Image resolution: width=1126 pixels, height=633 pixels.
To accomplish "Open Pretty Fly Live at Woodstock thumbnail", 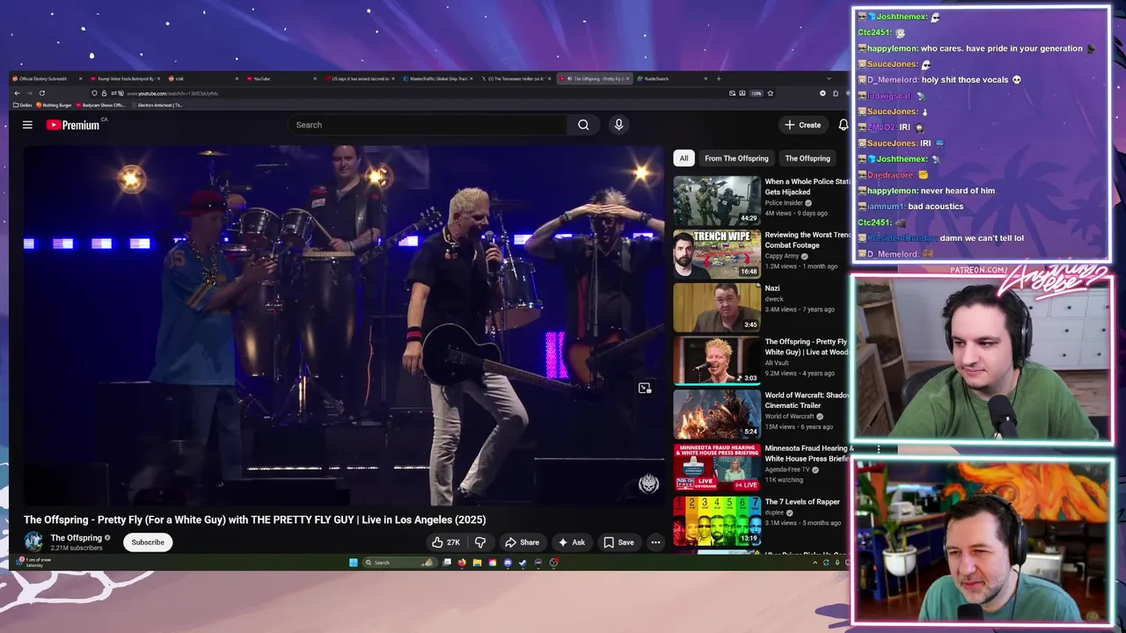I will pos(717,360).
